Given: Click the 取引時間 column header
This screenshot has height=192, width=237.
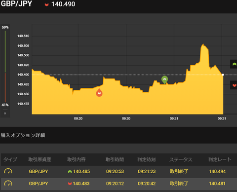Looking at the screenshot, I should [115, 159].
